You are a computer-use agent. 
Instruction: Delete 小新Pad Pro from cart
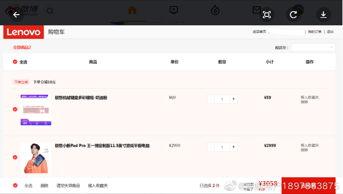pos(304,150)
